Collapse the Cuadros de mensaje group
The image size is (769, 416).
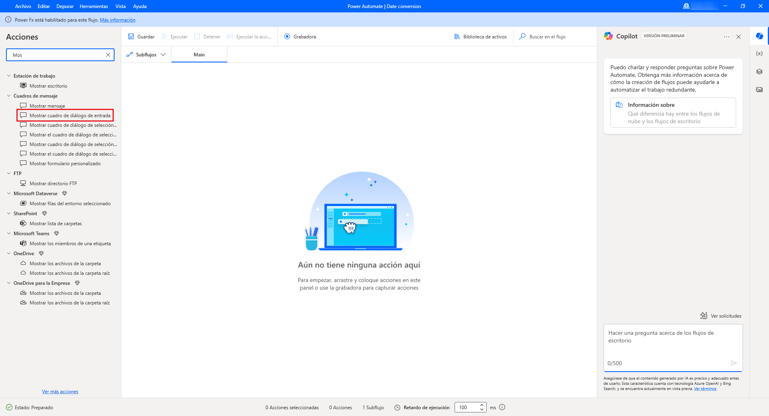9,96
